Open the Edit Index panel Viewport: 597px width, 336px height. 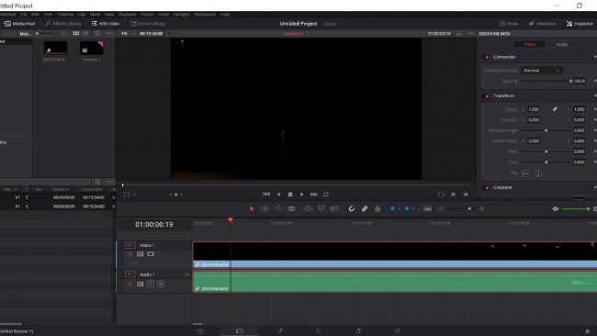pyautogui.click(x=106, y=24)
